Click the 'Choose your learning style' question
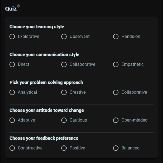This screenshot has width=163, height=163. (x=37, y=27)
